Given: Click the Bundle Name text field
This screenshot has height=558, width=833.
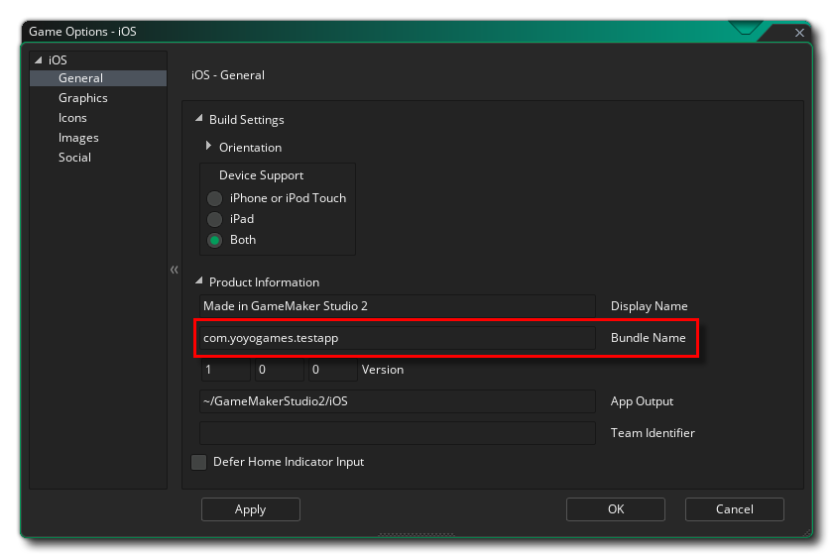Looking at the screenshot, I should pos(397,338).
